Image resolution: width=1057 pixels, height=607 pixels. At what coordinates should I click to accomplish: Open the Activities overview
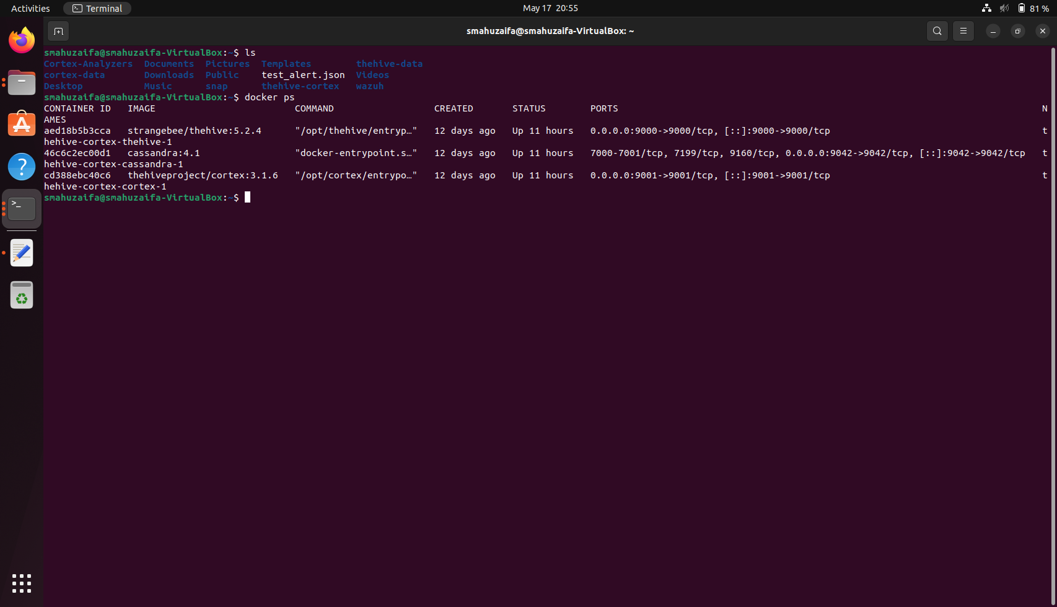click(30, 8)
